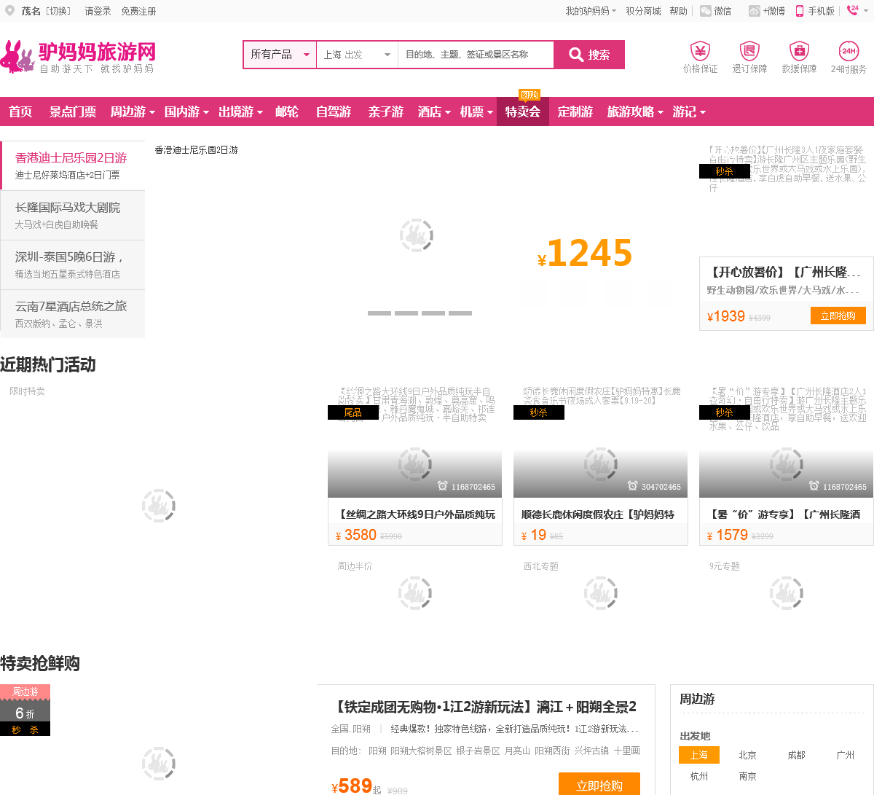Select fourth carousel indicator bar

point(460,313)
